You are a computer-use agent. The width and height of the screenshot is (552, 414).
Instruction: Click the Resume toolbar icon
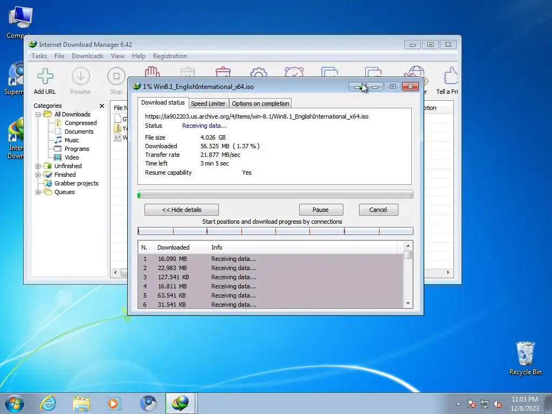point(81,77)
